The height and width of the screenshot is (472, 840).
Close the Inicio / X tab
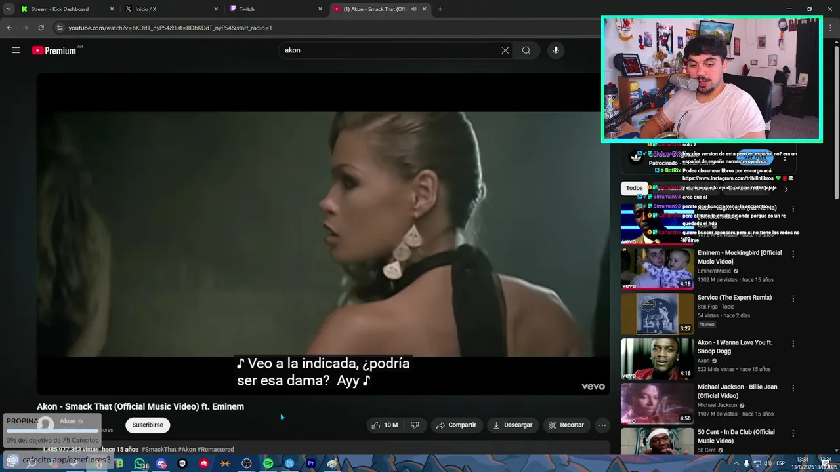pyautogui.click(x=217, y=9)
